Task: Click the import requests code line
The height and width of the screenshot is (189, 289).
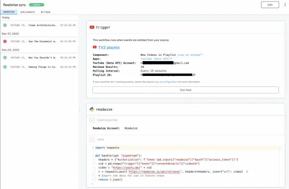Action: tap(107, 148)
